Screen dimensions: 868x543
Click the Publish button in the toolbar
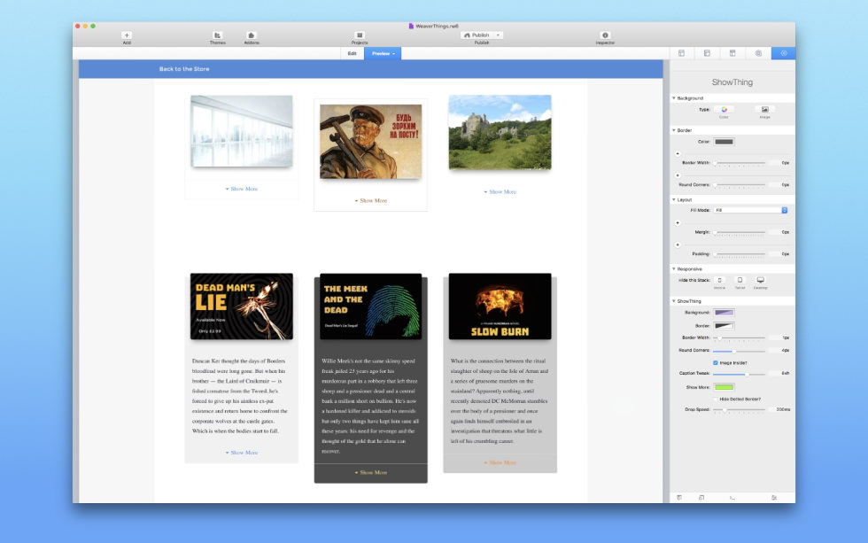tap(477, 35)
